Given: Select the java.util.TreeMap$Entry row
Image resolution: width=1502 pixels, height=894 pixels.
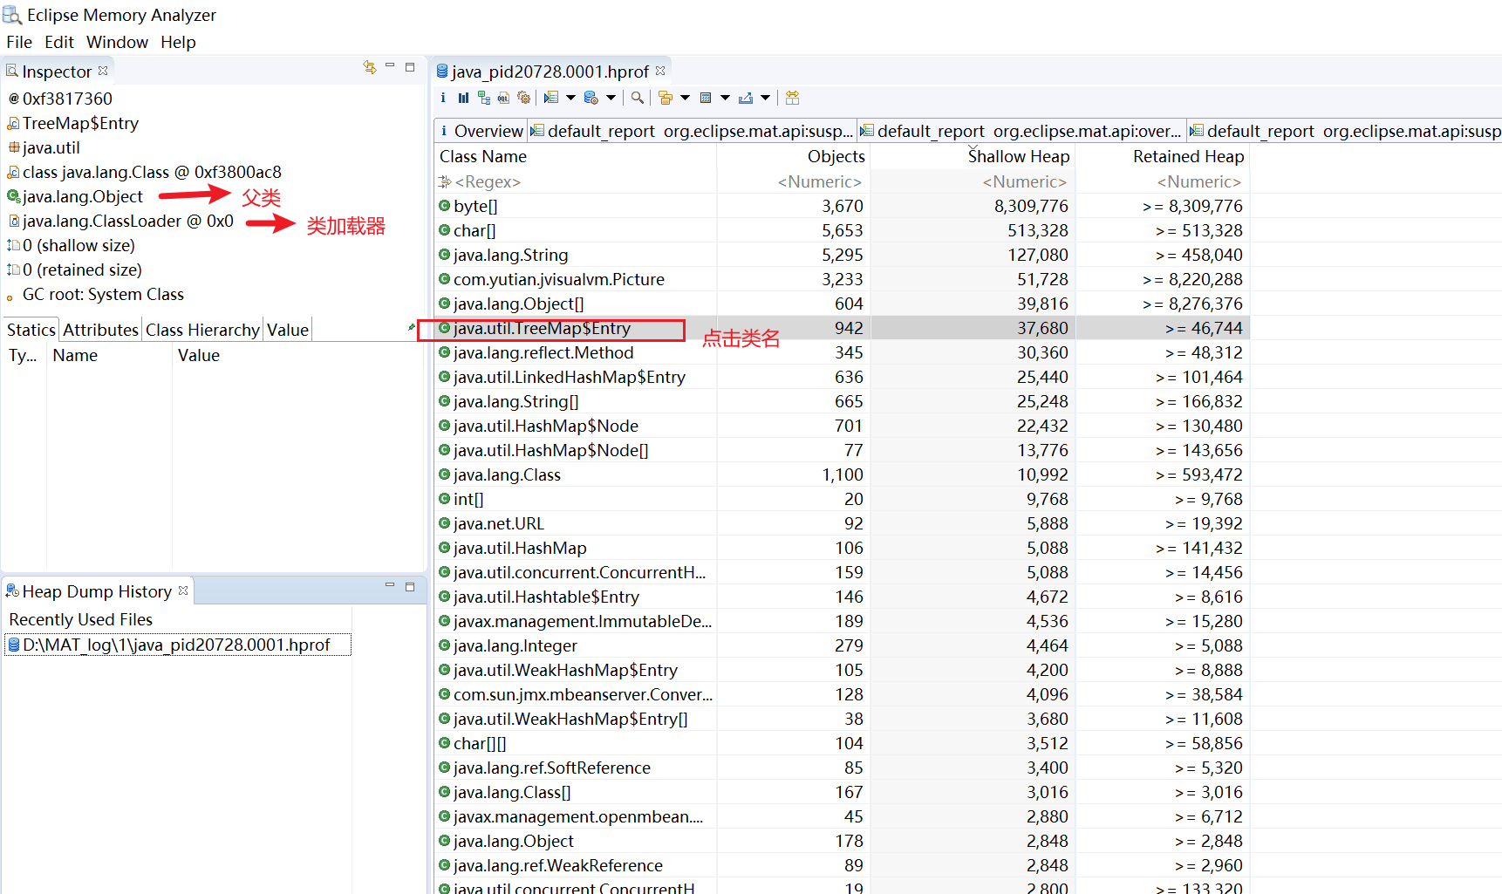Looking at the screenshot, I should click(542, 328).
